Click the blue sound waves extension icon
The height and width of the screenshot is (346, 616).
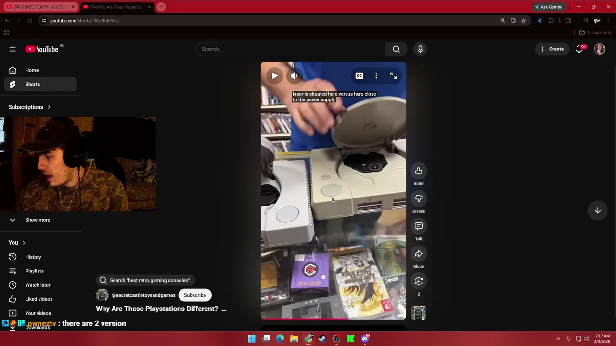point(539,21)
